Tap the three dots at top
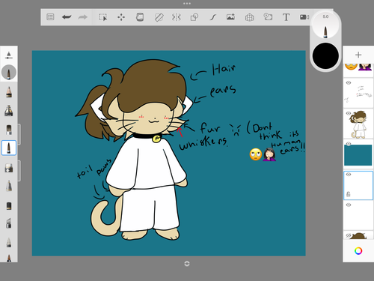 187,4
